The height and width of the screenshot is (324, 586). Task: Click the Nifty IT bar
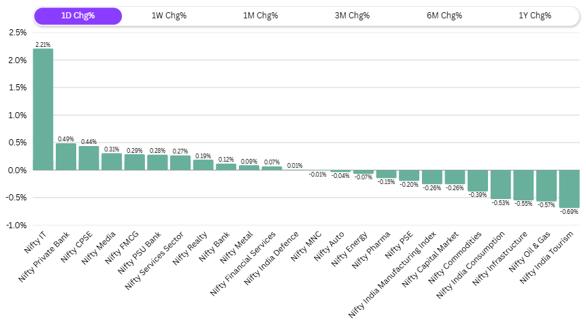point(43,109)
